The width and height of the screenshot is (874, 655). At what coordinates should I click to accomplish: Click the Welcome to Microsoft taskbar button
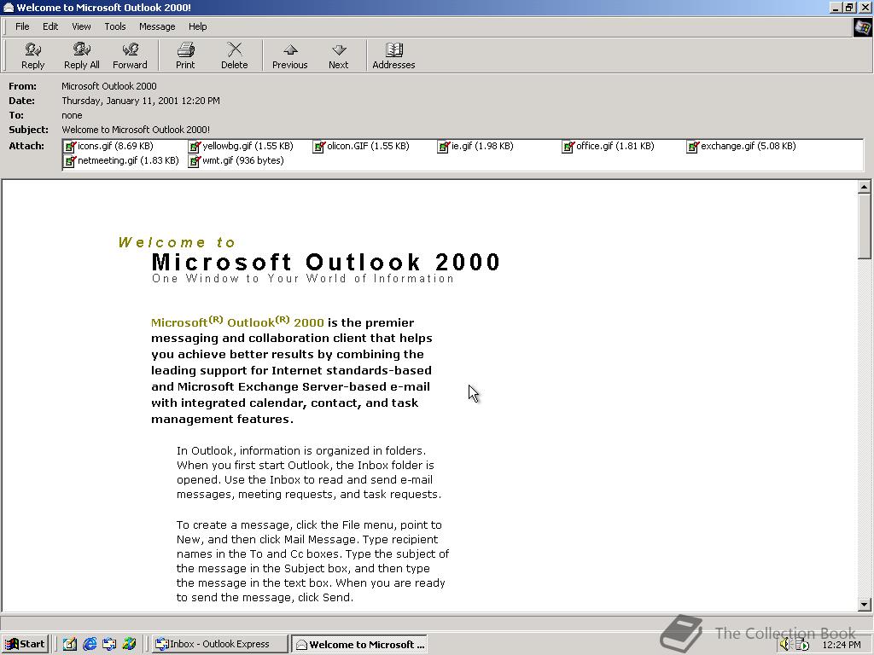(x=359, y=644)
